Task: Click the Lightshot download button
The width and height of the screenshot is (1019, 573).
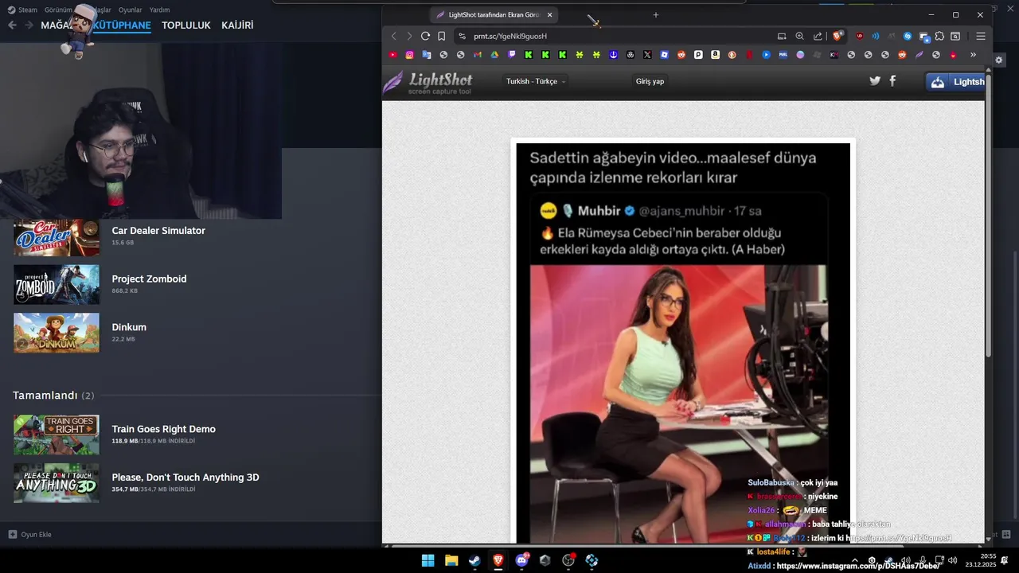Action: 955,82
